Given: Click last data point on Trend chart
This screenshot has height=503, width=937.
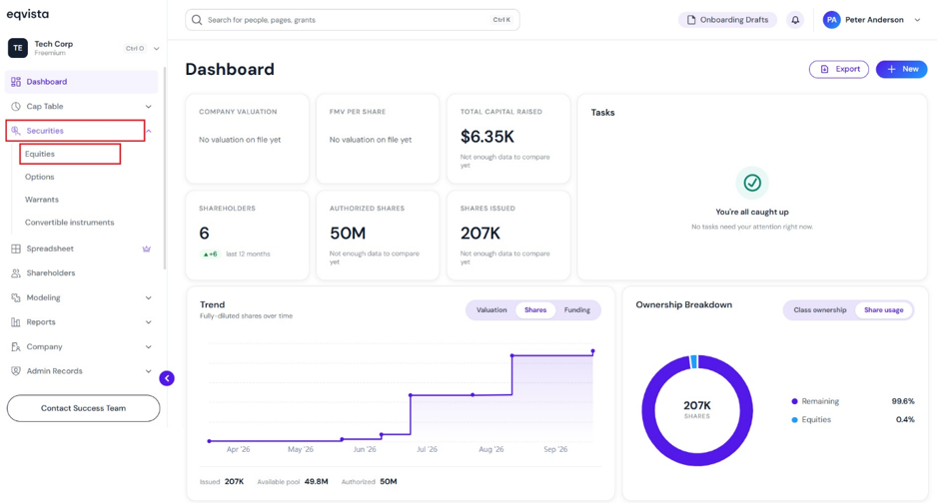Looking at the screenshot, I should 592,351.
